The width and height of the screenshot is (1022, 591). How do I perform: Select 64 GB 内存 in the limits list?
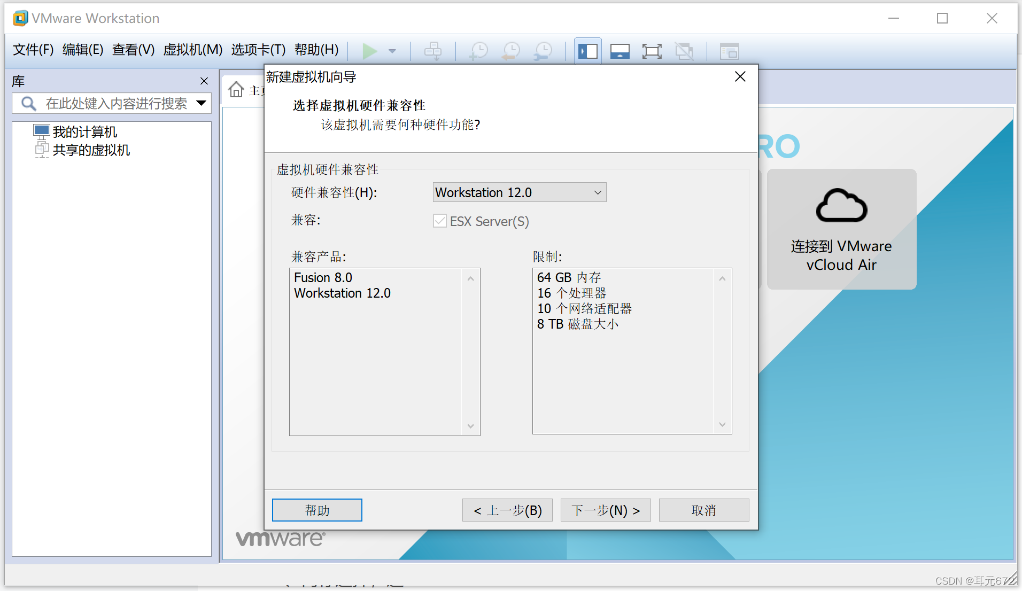coord(569,277)
